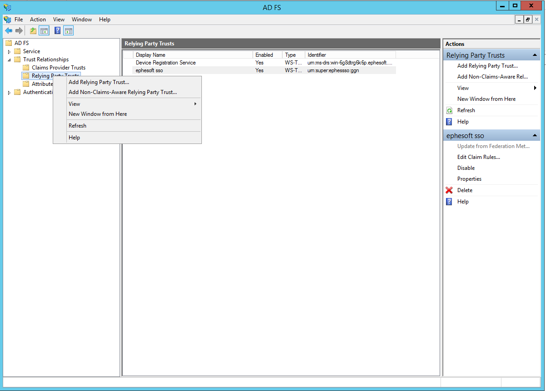Open View submenu arrow in Actions pane
Screen dimensions: 546x391
click(535, 88)
